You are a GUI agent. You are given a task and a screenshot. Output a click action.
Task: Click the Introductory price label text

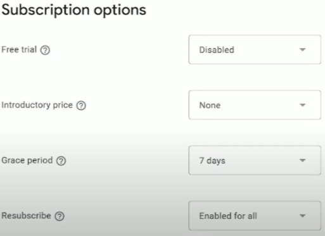pos(37,105)
